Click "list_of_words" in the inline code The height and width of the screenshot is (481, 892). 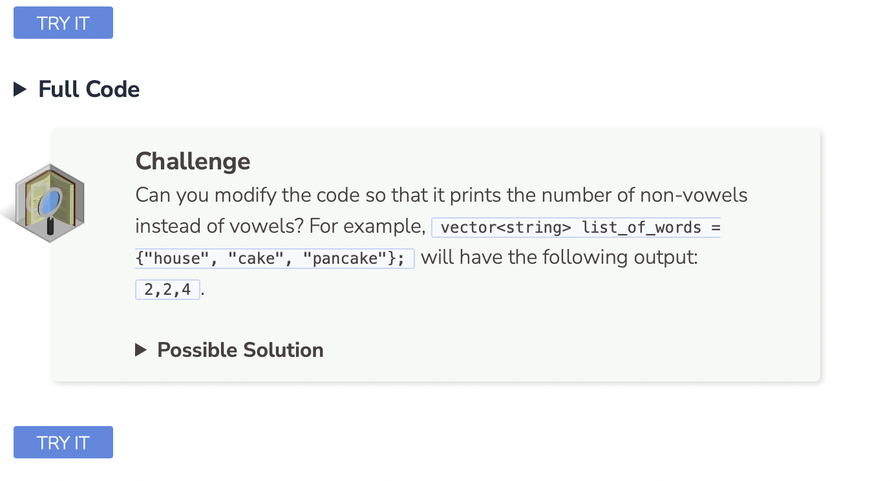642,228
